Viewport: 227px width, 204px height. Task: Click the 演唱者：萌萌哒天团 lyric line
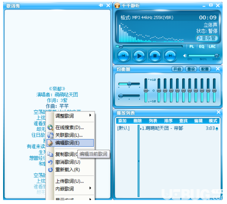coord(57,95)
